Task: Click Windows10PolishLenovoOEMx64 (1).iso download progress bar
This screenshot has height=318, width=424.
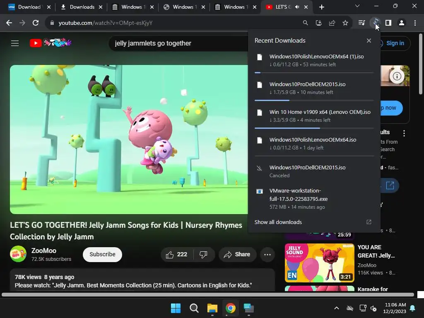Action: [x=314, y=73]
